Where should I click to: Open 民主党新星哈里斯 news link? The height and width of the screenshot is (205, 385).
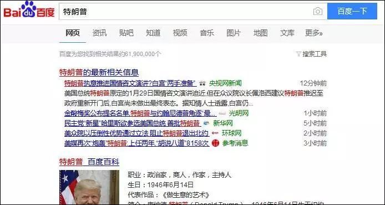pos(133,123)
